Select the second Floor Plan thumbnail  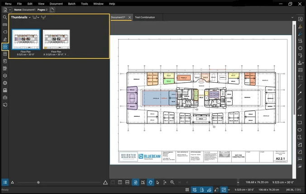[x=56, y=39]
